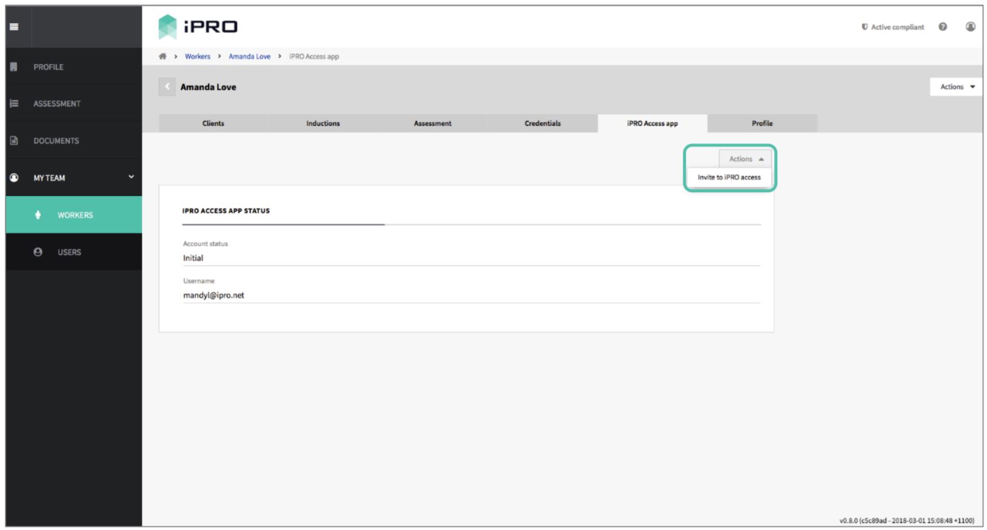Click the Amanda Love page title
987x530 pixels.
[208, 87]
